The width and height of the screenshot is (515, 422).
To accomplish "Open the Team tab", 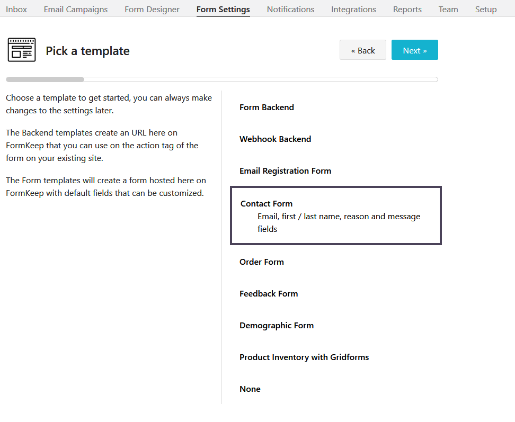I will tap(448, 9).
